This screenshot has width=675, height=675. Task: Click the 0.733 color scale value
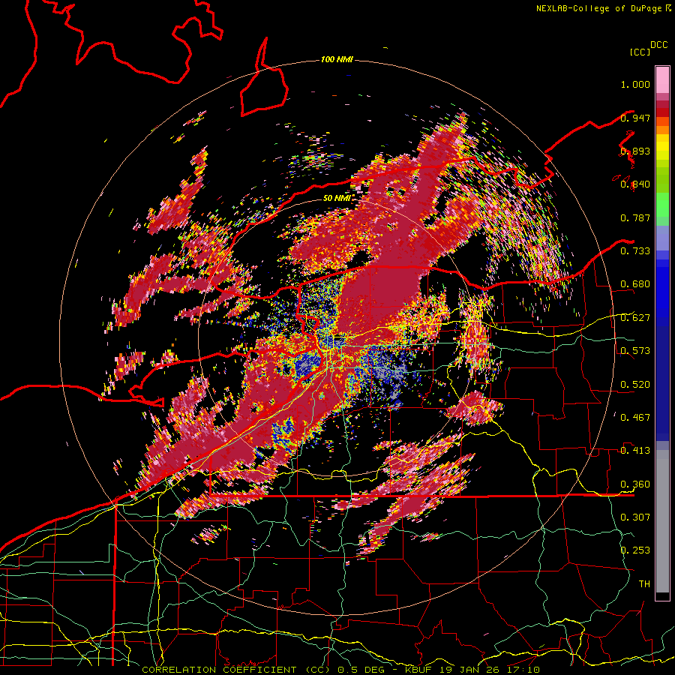635,251
